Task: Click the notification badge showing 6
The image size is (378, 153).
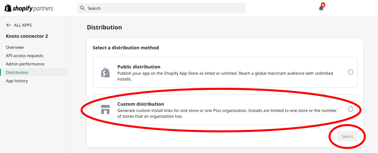Action: point(323,5)
